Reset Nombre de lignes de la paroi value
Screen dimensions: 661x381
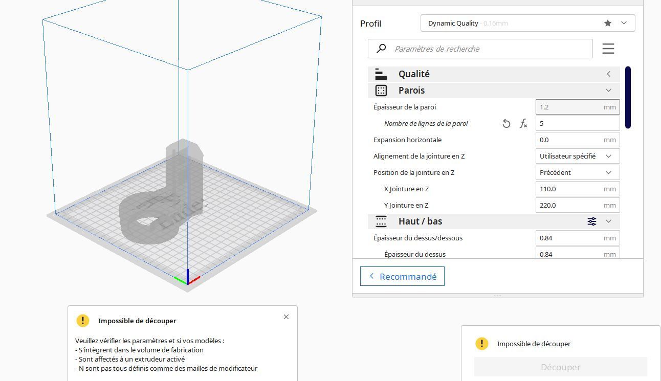click(x=506, y=123)
